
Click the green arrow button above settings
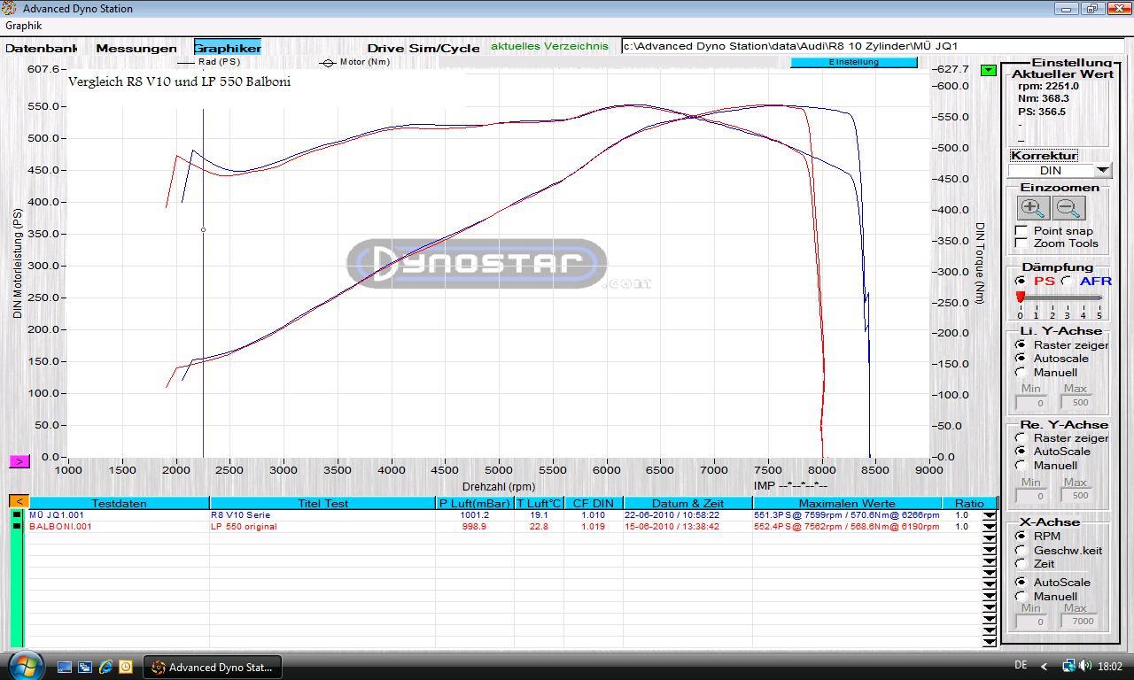point(989,70)
